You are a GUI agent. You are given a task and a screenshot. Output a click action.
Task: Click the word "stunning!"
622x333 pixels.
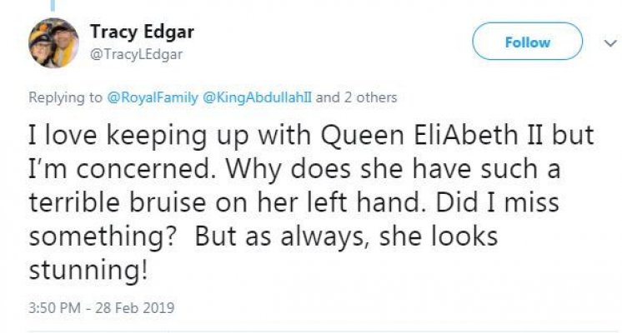coord(81,271)
